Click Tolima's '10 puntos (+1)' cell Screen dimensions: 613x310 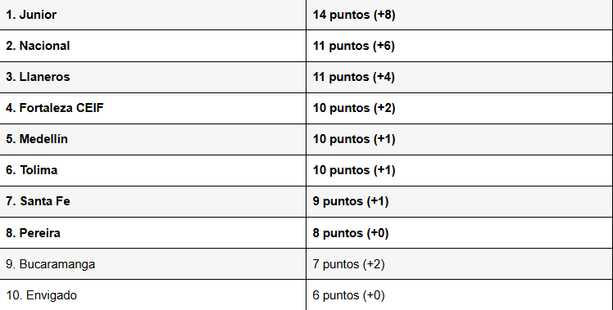click(x=460, y=170)
